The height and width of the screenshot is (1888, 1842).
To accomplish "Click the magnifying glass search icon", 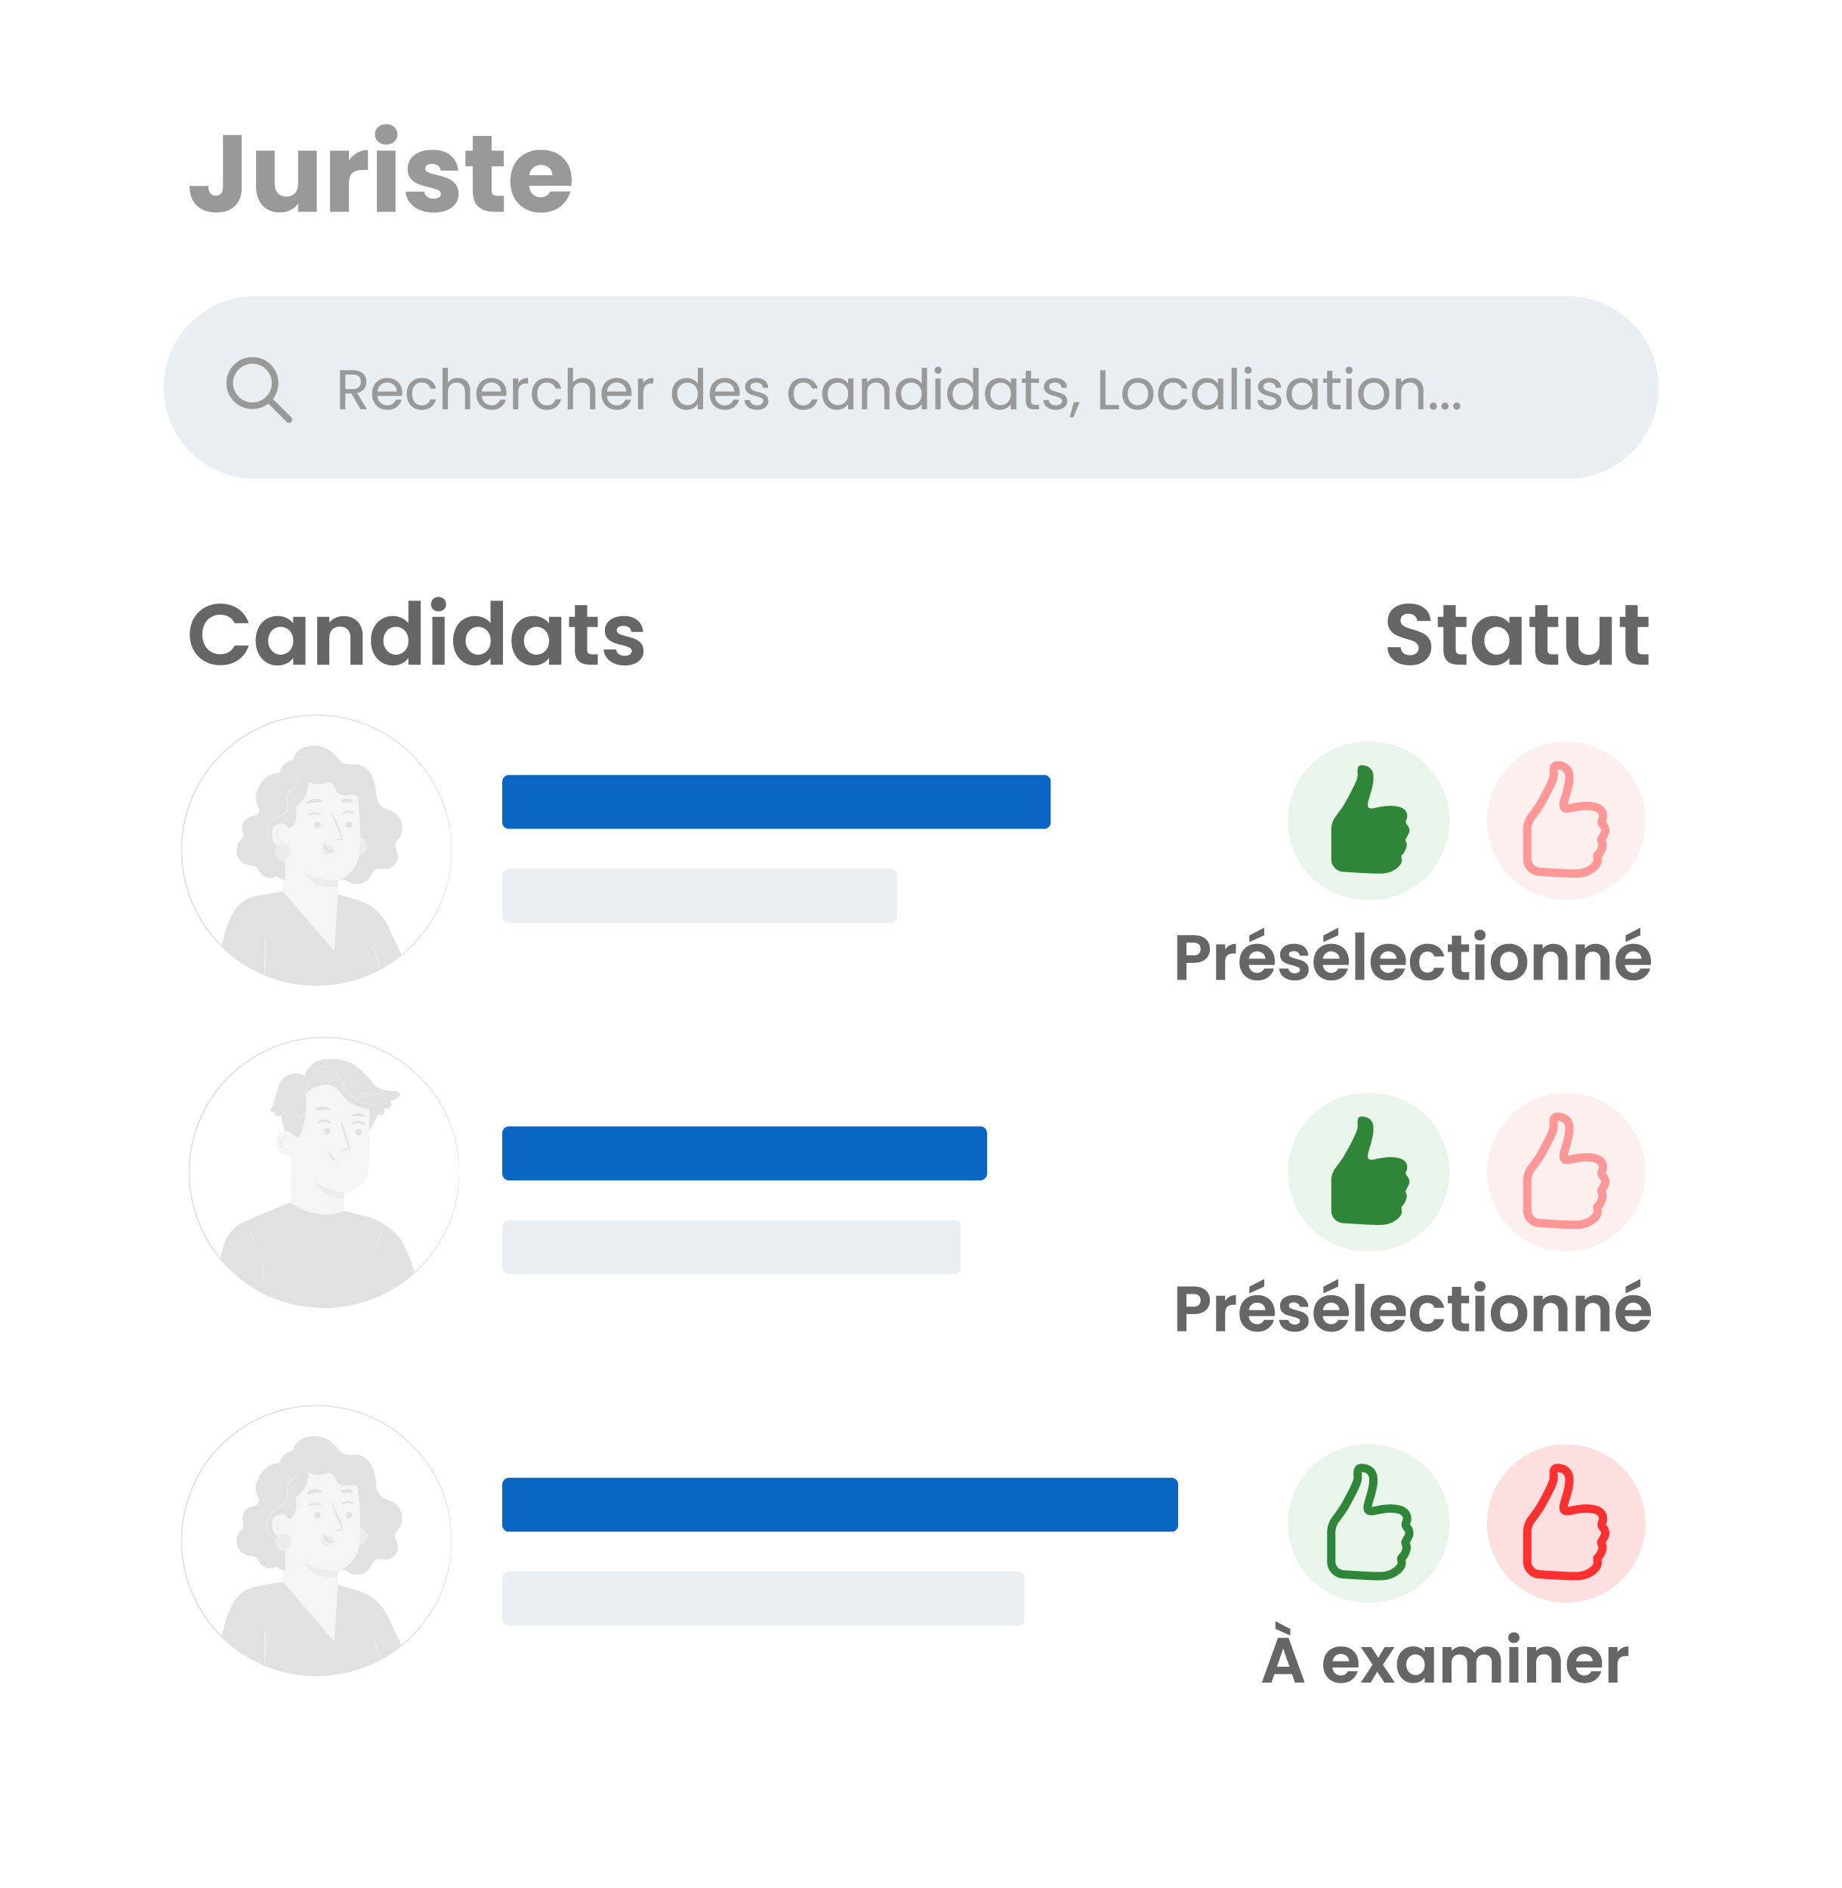I will point(258,390).
